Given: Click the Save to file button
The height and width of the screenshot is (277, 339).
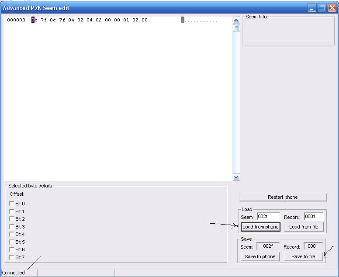Looking at the screenshot, I should [303, 256].
